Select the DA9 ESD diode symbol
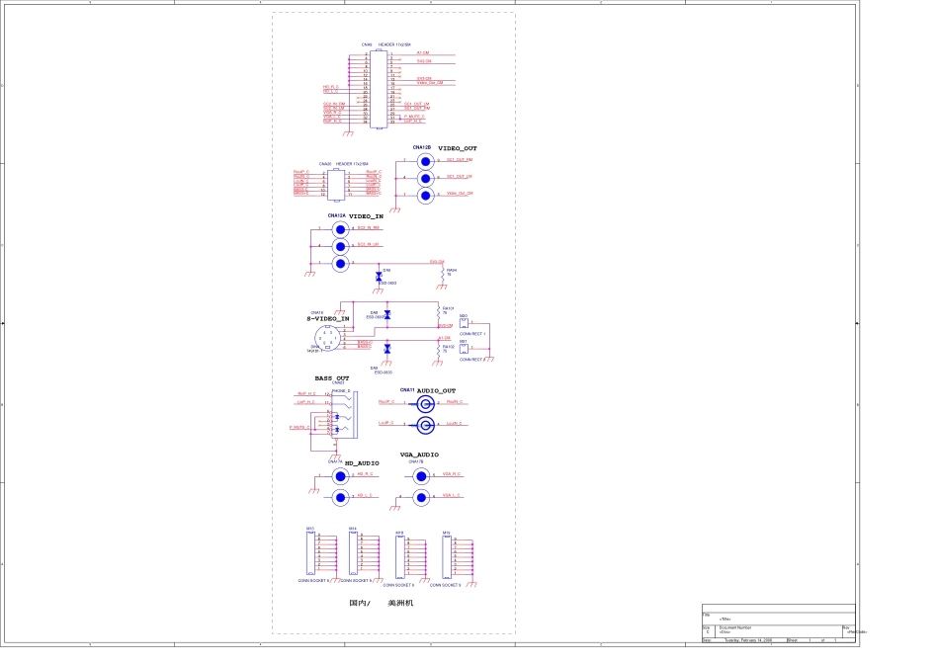939x664 pixels. coord(386,349)
